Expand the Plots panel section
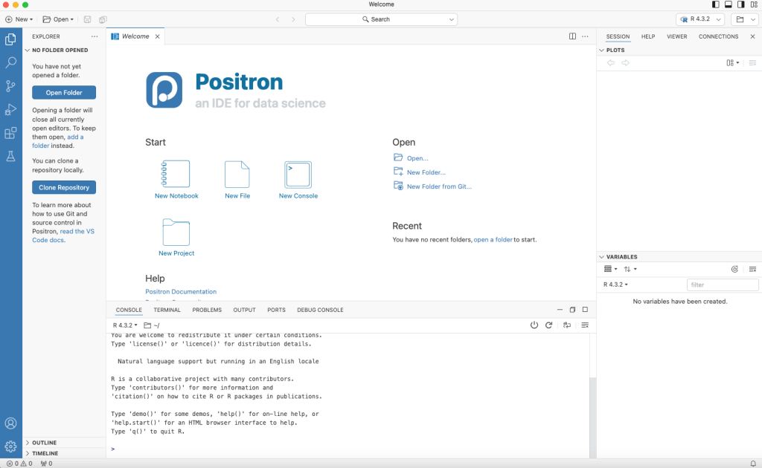762x468 pixels. [x=603, y=50]
